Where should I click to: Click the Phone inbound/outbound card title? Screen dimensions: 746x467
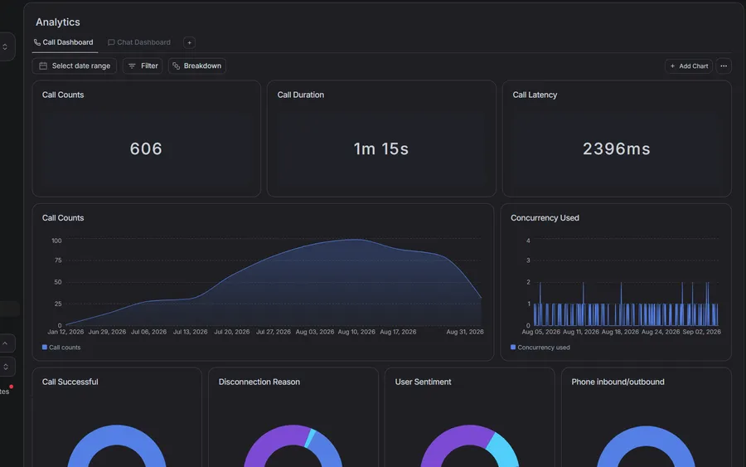coord(618,382)
